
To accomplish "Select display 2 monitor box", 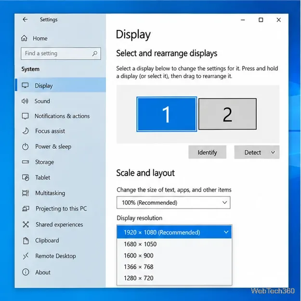I will click(x=227, y=114).
